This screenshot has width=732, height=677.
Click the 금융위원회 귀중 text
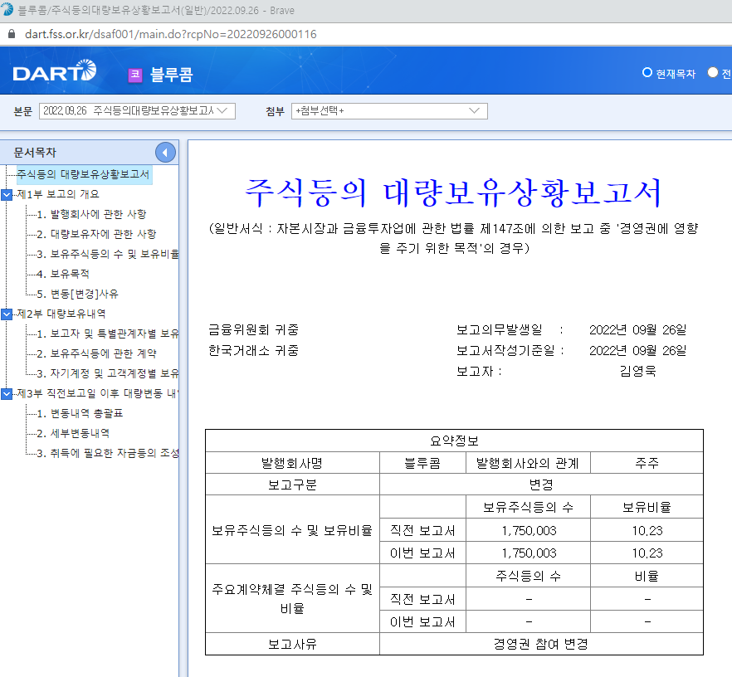coord(253,330)
